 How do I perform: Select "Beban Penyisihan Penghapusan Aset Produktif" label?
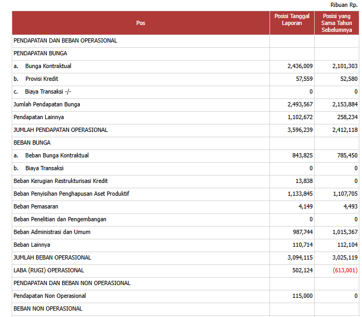(71, 194)
